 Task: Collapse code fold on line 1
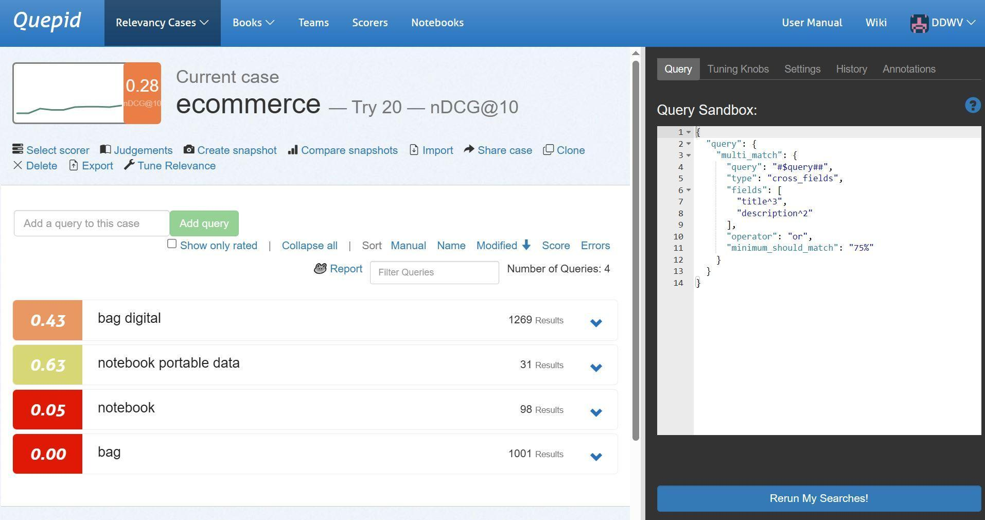tap(689, 132)
